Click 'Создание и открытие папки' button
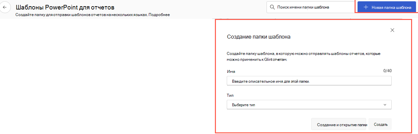This screenshot has width=418, height=134. (338, 125)
